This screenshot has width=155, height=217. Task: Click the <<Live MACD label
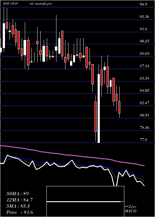(131, 209)
